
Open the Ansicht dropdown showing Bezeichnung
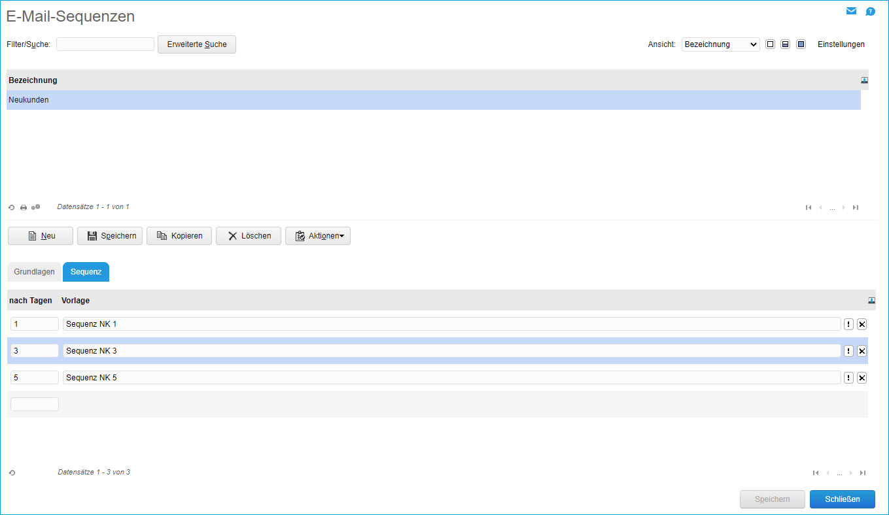[720, 44]
